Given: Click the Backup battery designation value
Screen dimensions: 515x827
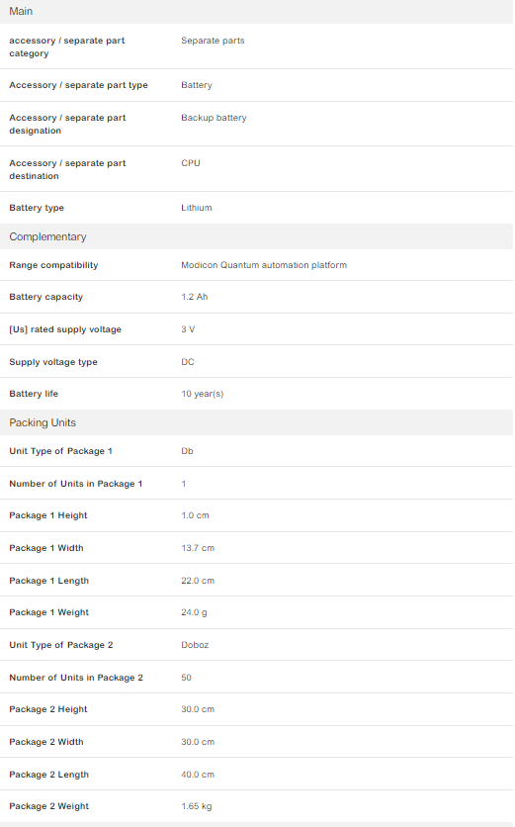Looking at the screenshot, I should 214,118.
